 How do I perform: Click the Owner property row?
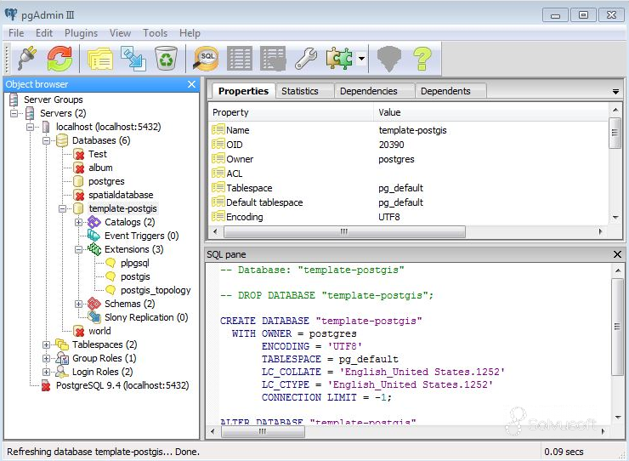point(407,159)
